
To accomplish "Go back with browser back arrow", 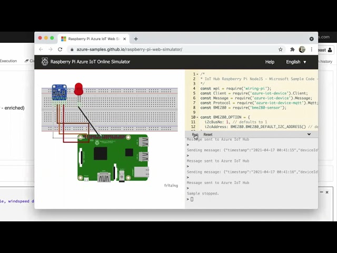I will [x=41, y=50].
